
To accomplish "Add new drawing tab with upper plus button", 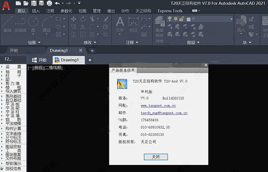I will point(92,51).
